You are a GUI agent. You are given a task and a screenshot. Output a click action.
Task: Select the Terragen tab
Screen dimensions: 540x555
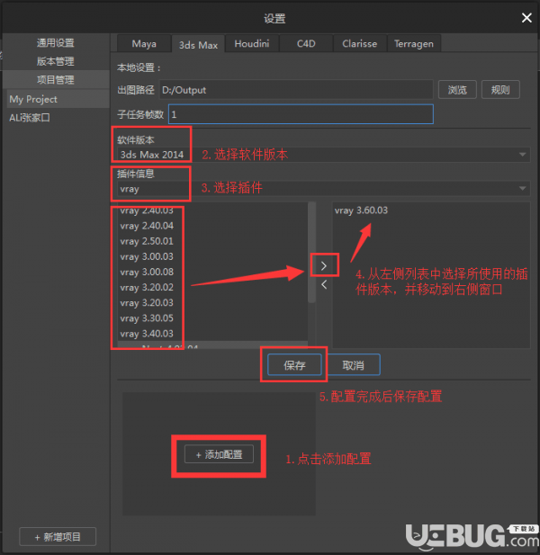414,43
